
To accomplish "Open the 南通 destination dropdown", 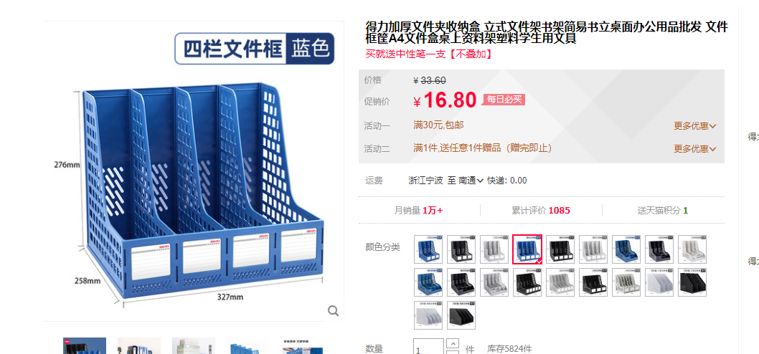I will click(x=471, y=181).
